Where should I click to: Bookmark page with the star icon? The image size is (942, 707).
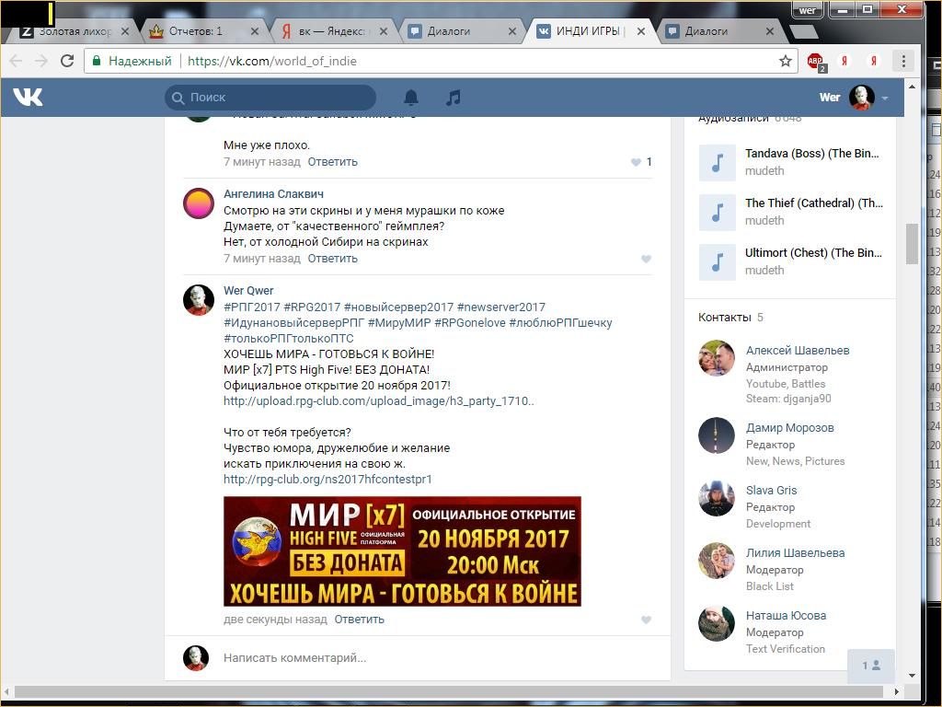(x=785, y=62)
